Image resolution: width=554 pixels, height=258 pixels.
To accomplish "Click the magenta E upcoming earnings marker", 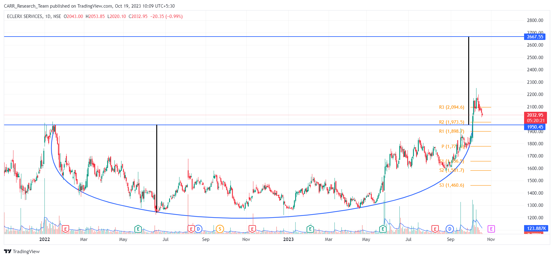I will tap(491, 229).
